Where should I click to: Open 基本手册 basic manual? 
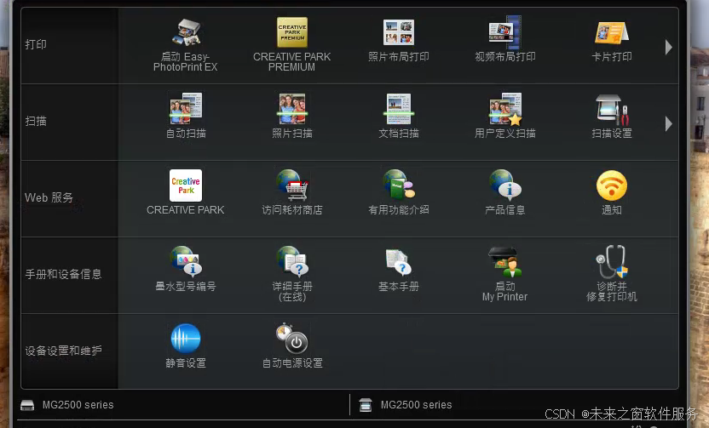[x=398, y=270]
